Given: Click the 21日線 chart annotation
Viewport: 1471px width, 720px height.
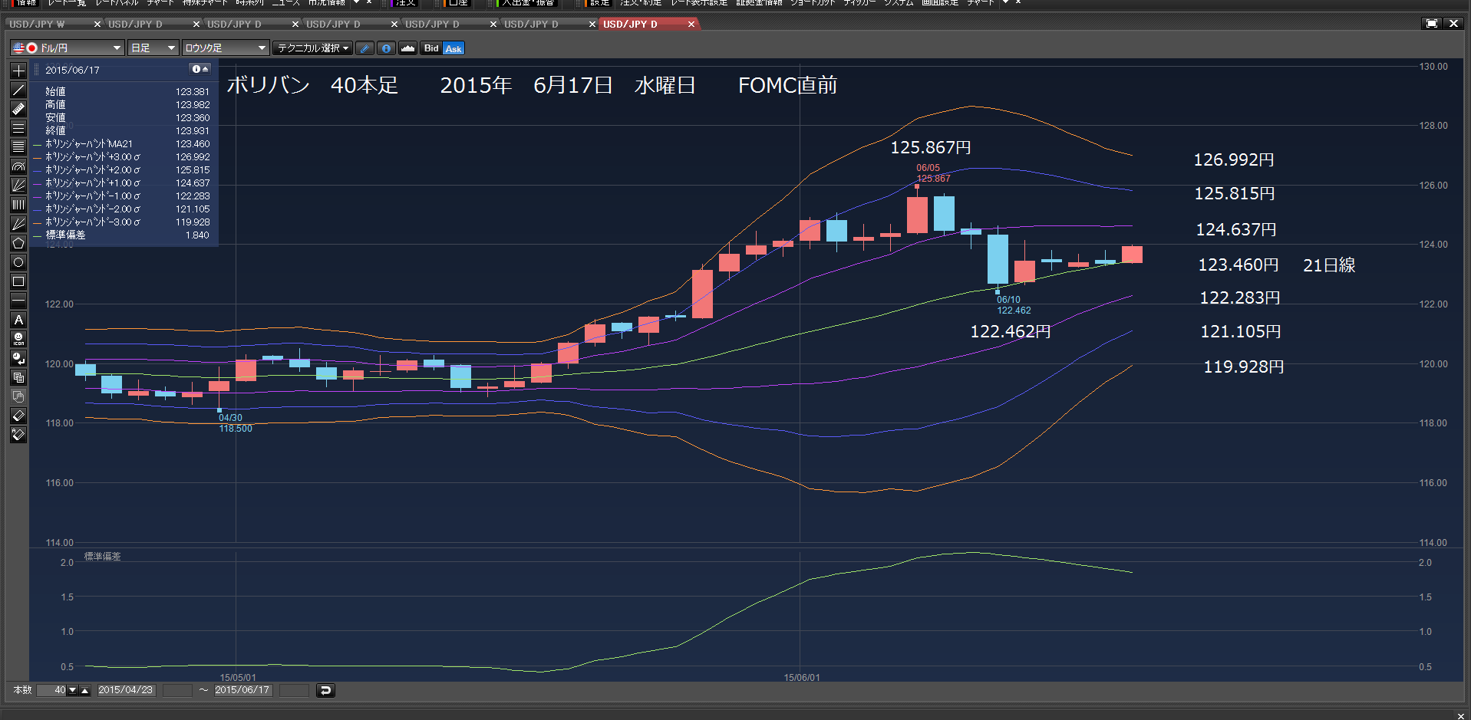Looking at the screenshot, I should [x=1329, y=265].
